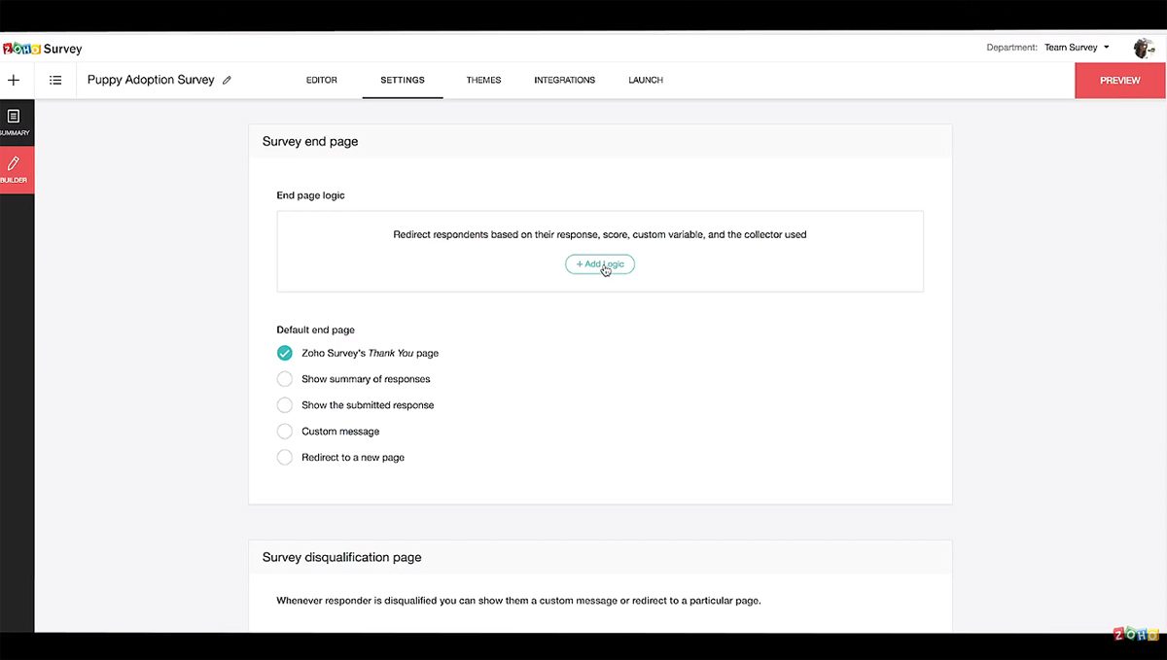Switch to the Launch tab
This screenshot has width=1167, height=660.
(x=645, y=80)
